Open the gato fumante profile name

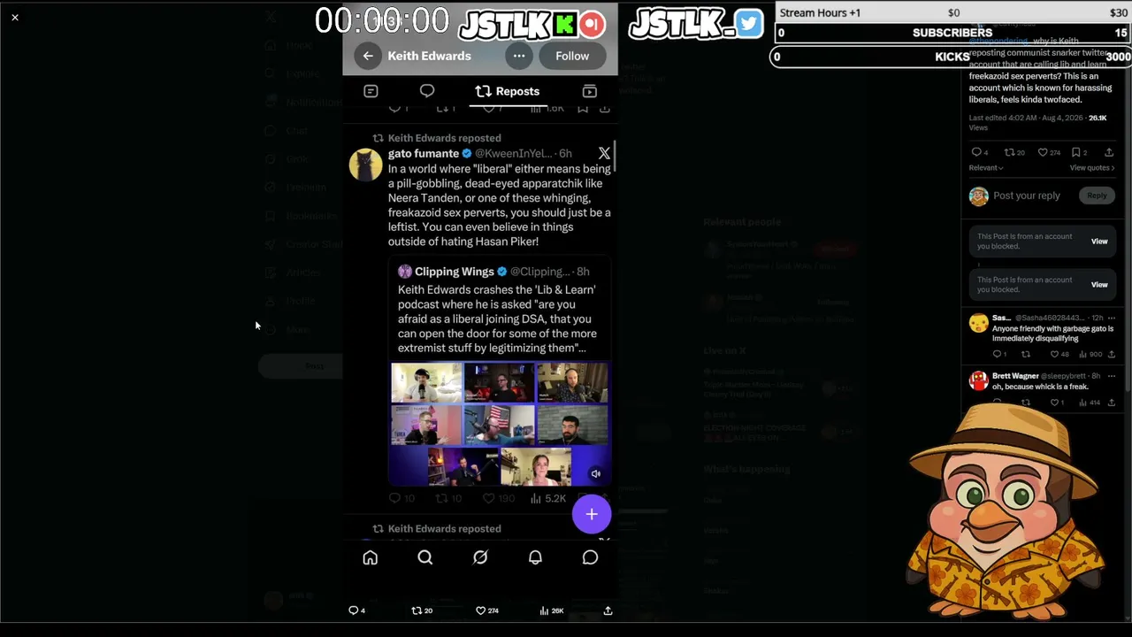[424, 153]
